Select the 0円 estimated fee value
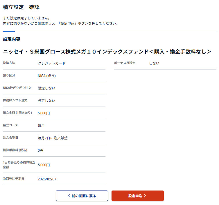This screenshot has width=219, height=205. [40, 151]
